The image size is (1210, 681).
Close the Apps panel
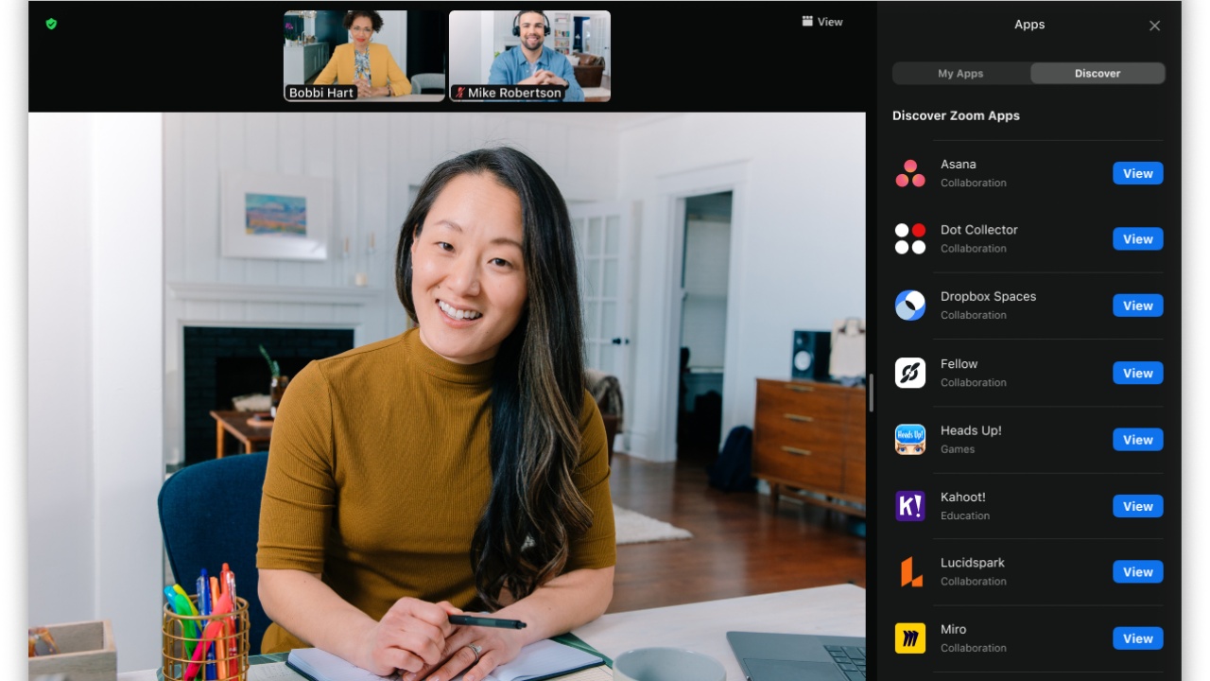(1154, 26)
